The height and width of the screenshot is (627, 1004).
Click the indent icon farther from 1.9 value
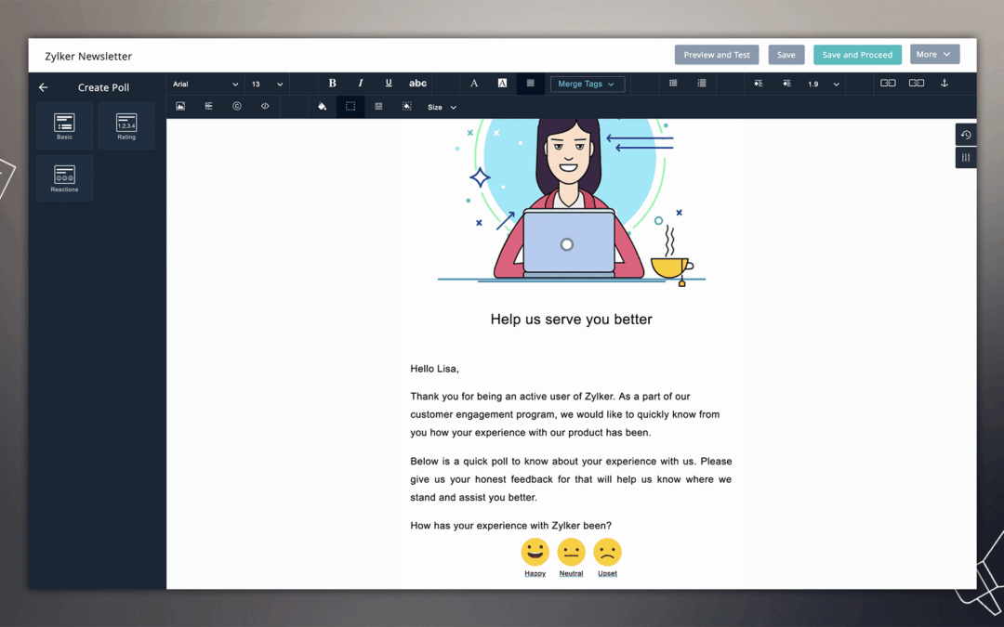(x=759, y=84)
